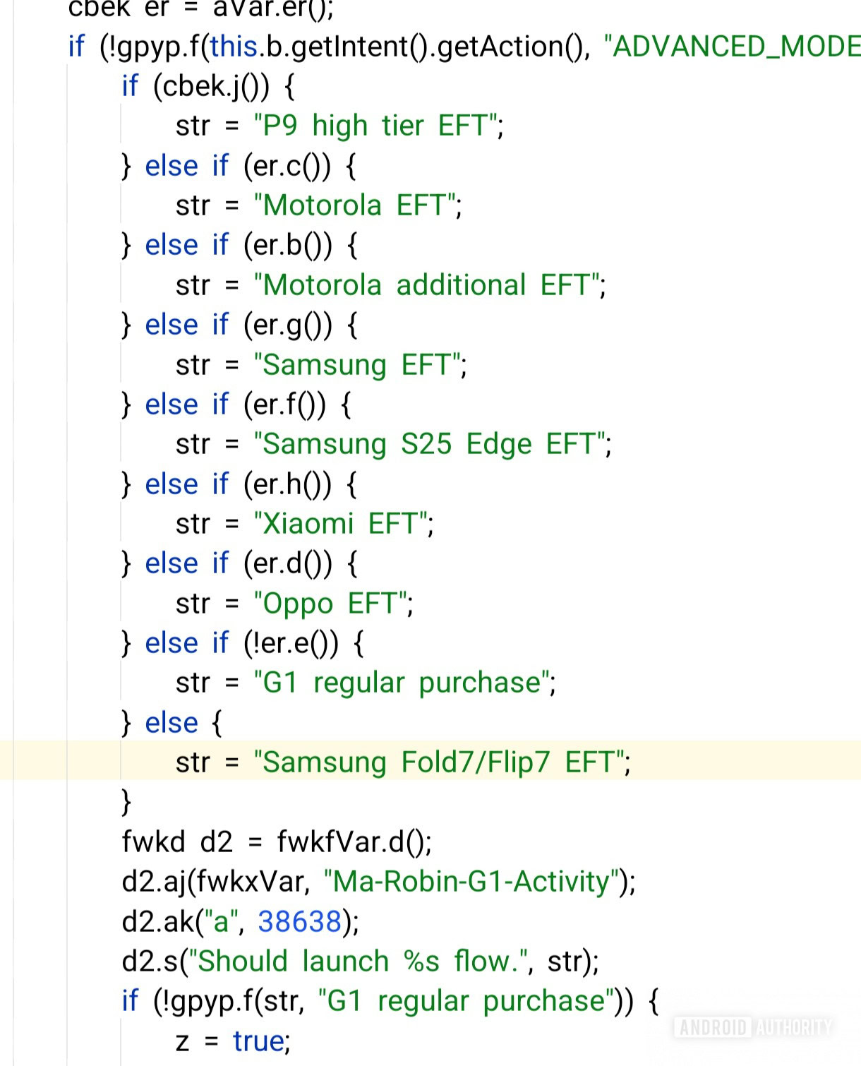Click the number 38638
This screenshot has width=861, height=1066.
click(x=299, y=921)
